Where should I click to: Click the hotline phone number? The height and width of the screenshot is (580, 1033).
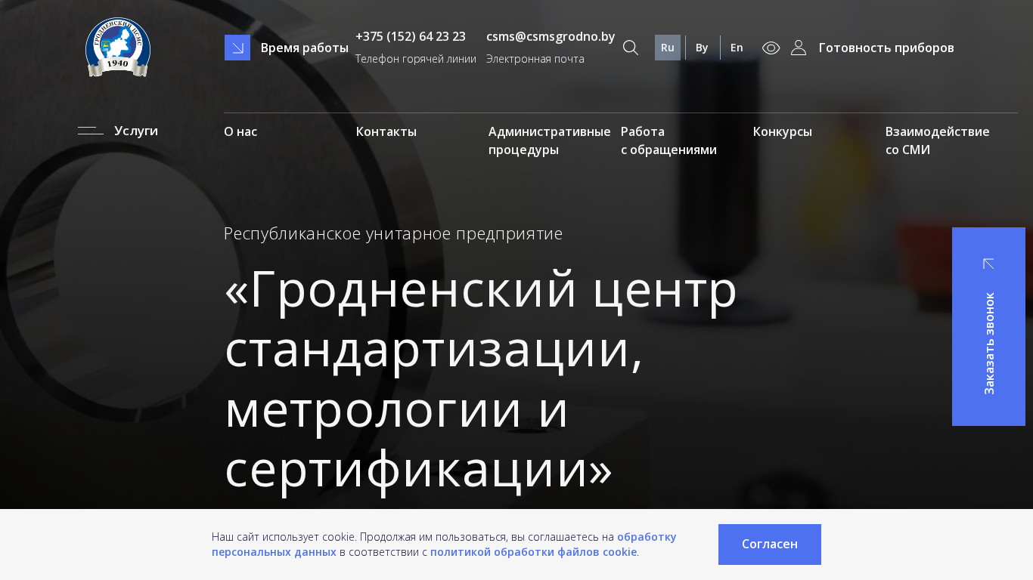[x=411, y=36]
